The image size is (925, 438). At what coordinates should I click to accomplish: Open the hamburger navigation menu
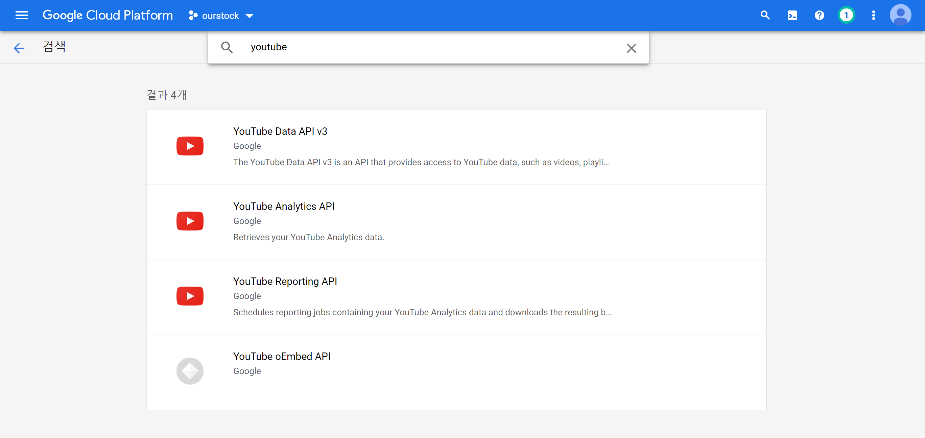(x=22, y=16)
